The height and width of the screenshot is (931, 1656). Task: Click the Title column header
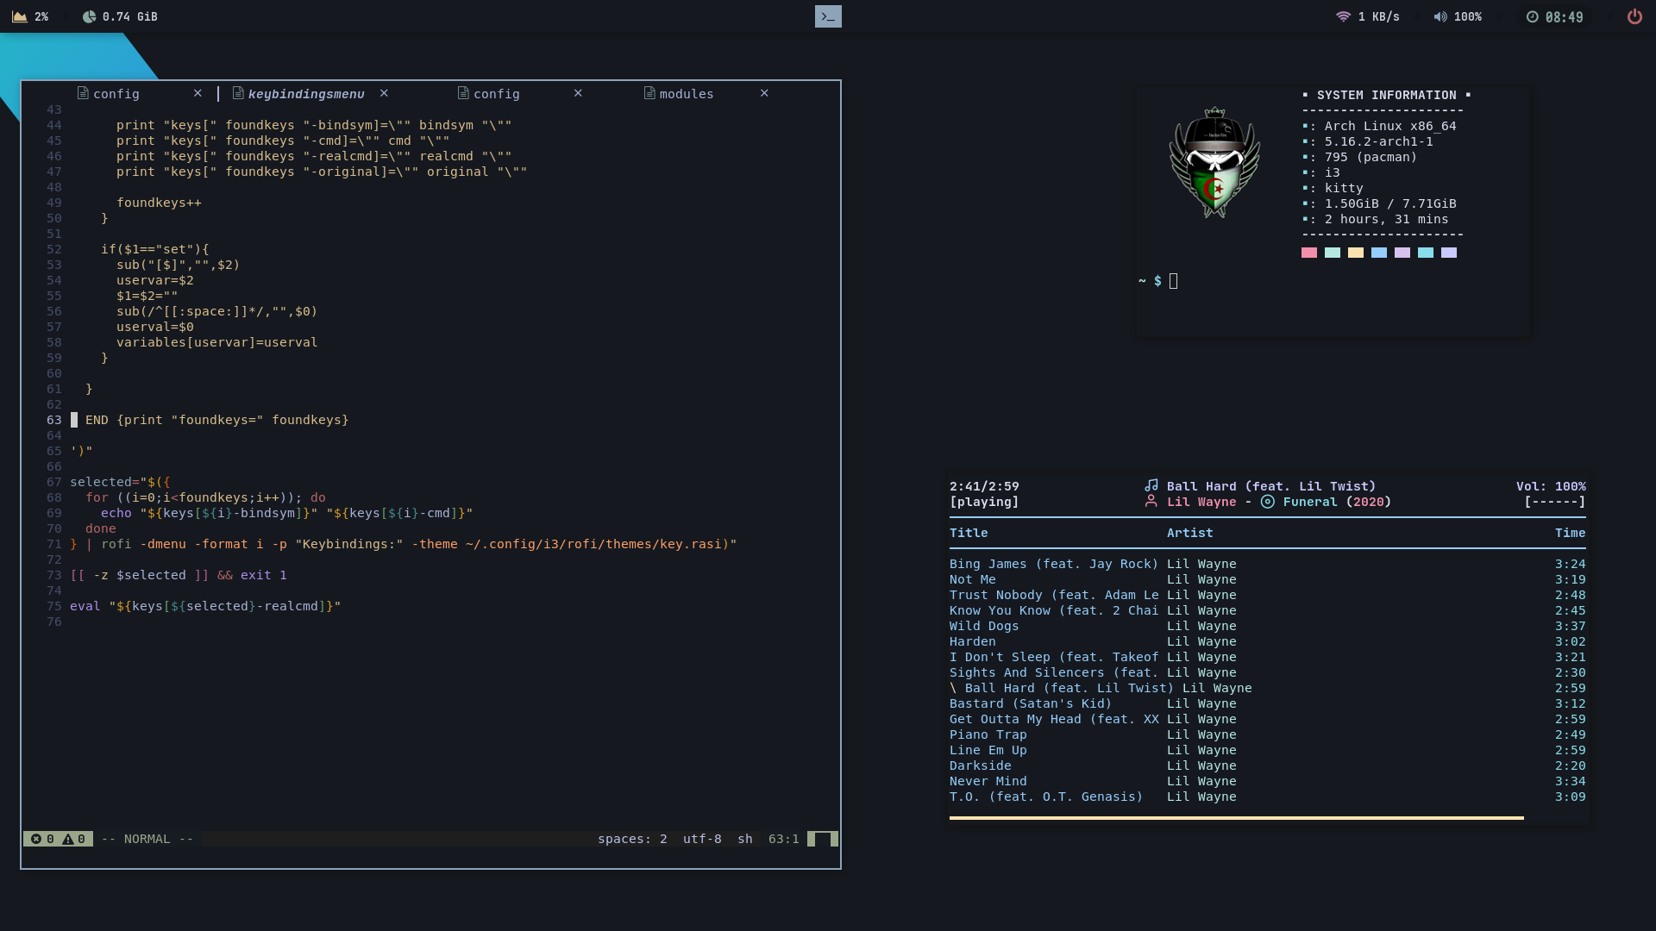969,533
